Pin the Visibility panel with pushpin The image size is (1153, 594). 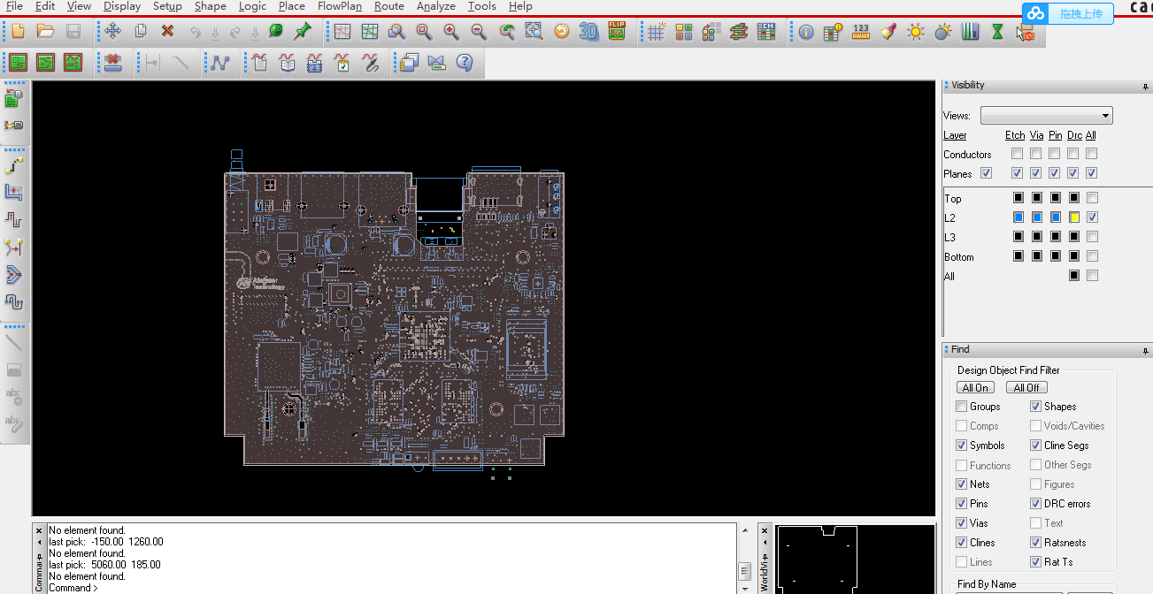pyautogui.click(x=1146, y=87)
